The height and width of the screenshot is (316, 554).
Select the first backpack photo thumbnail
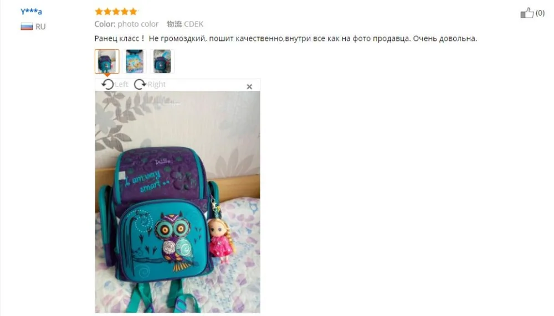click(x=107, y=61)
